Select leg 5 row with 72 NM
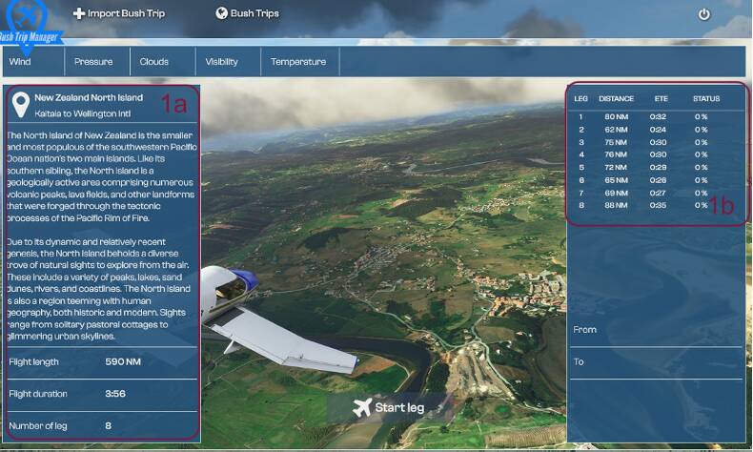Screen dimensions: 753x452 tap(656, 167)
